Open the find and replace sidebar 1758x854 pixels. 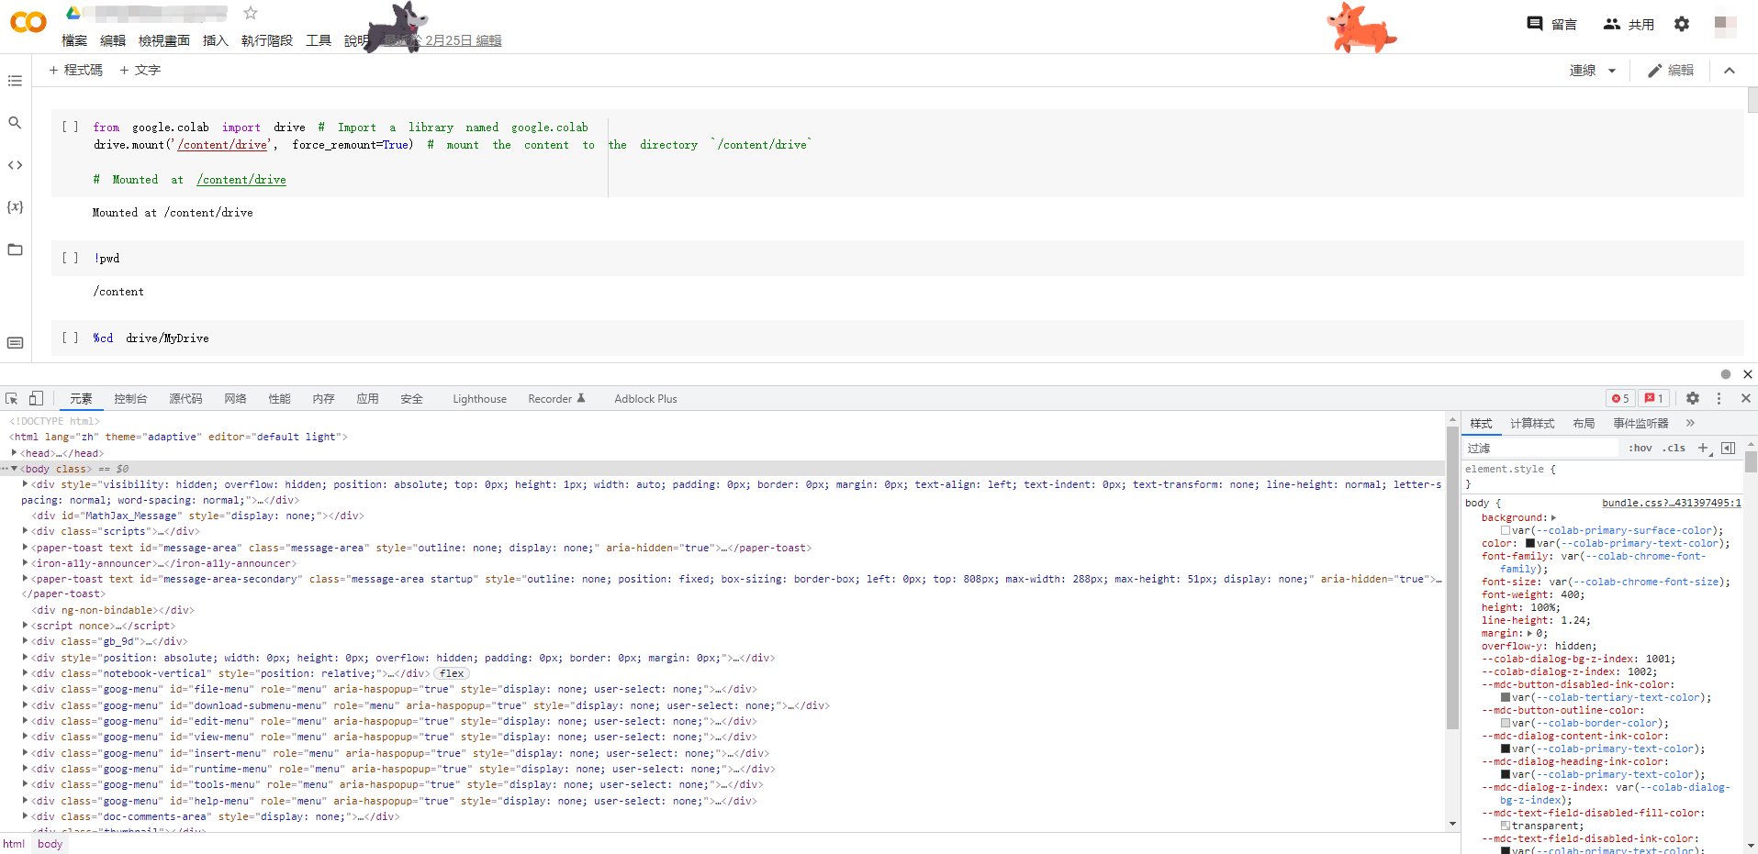[15, 123]
